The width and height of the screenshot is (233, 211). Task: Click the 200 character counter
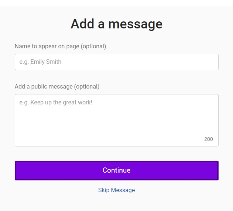pos(208,139)
